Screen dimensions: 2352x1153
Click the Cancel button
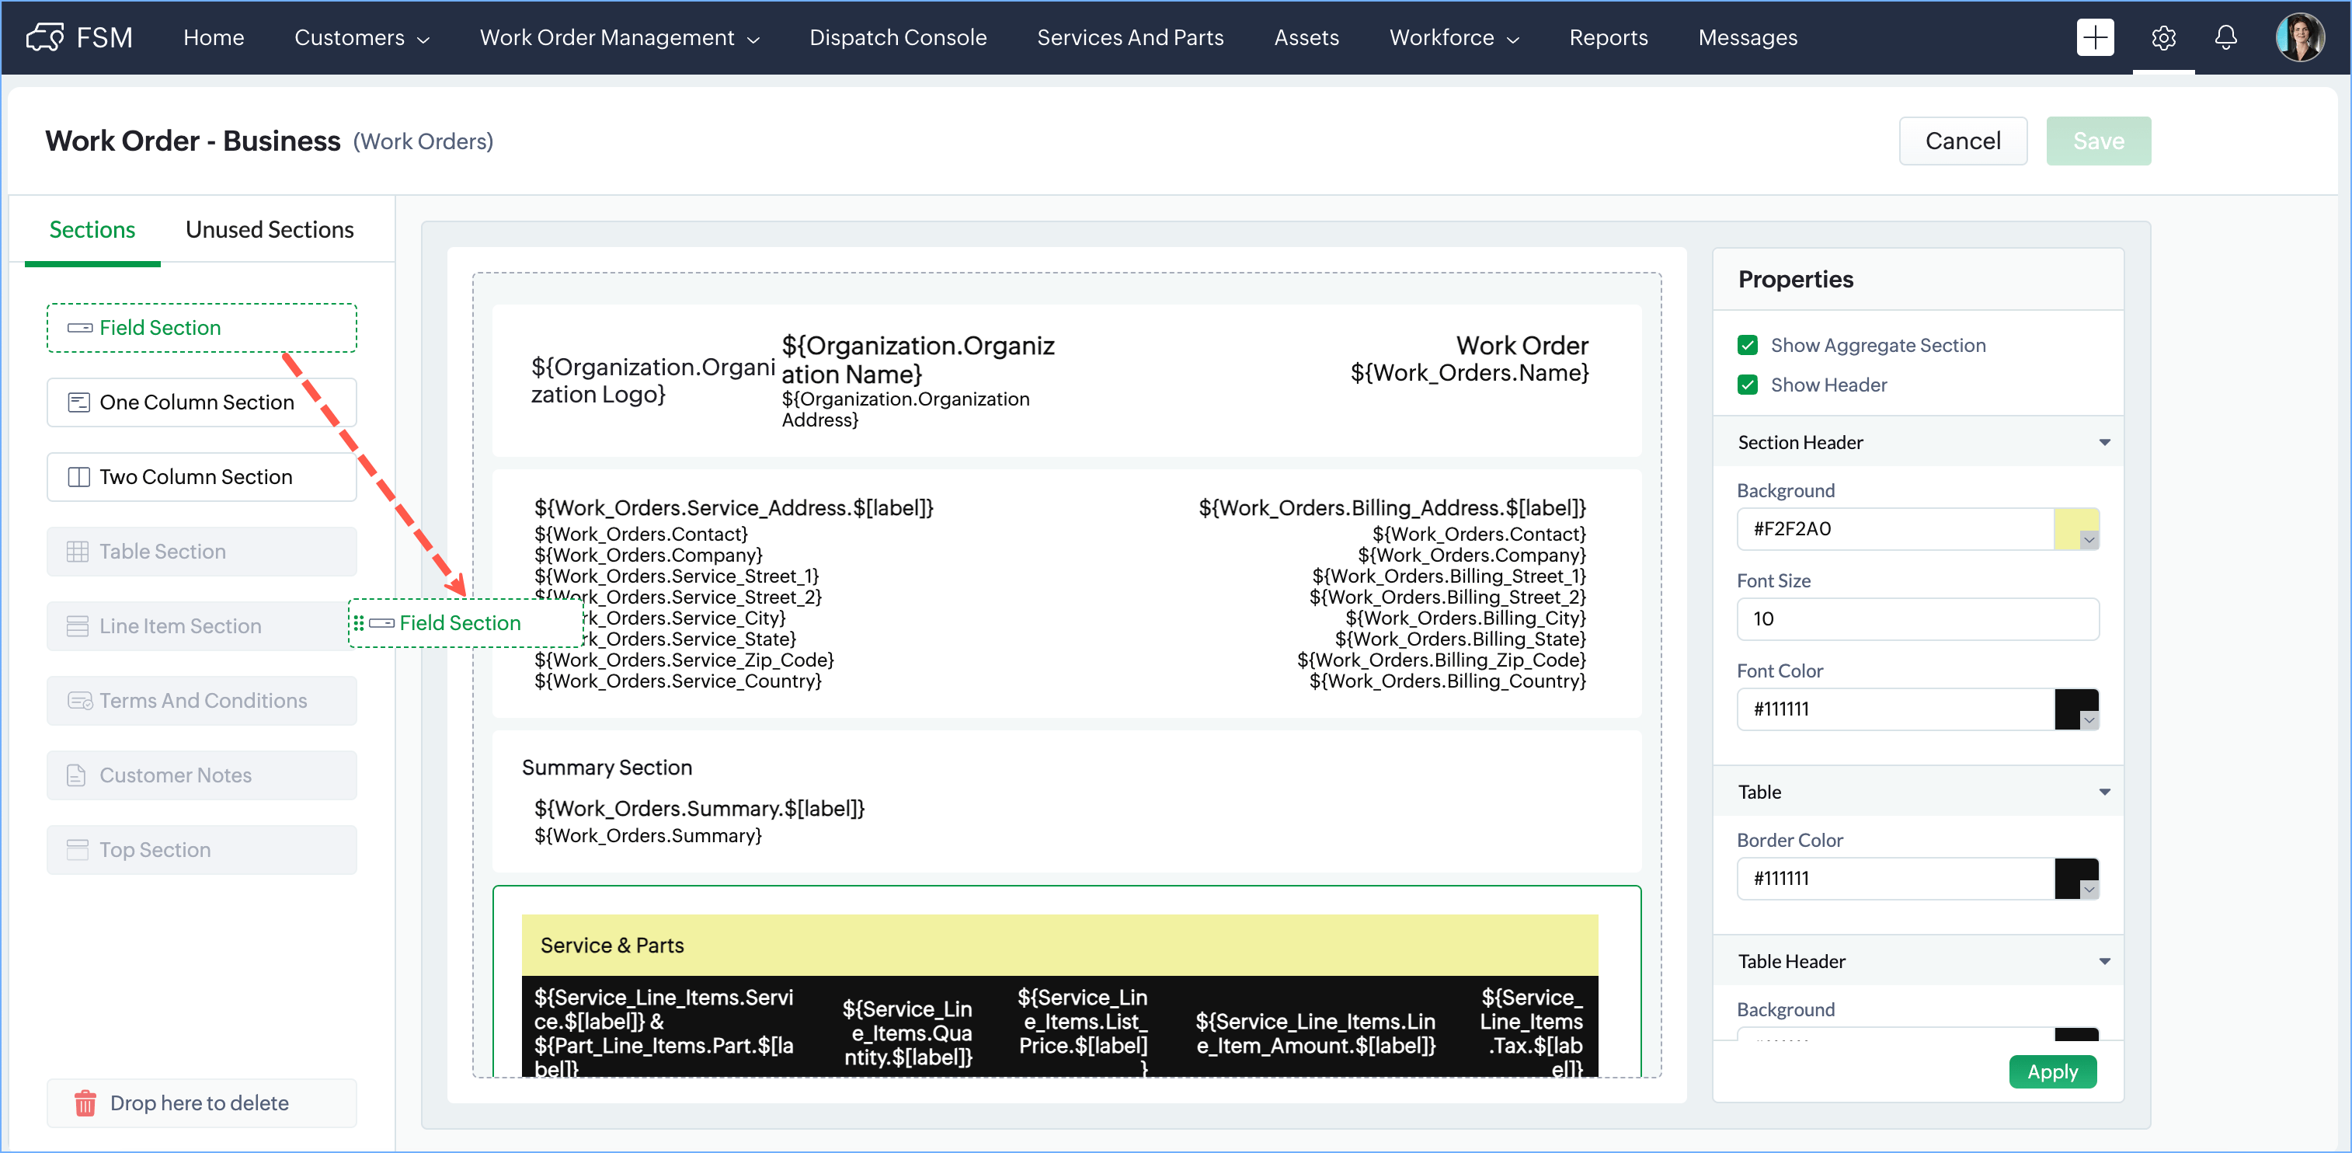pos(1962,141)
